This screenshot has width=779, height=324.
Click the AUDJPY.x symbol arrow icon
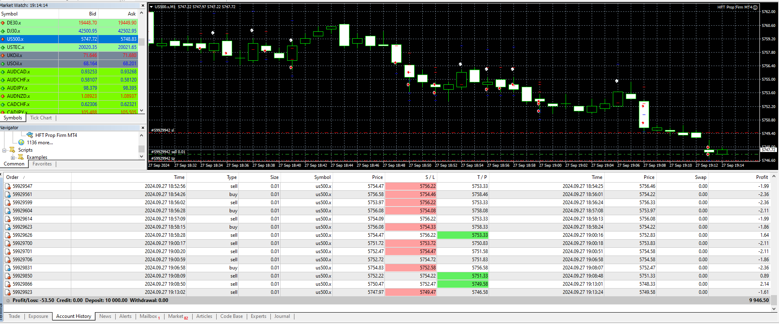pyautogui.click(x=3, y=88)
